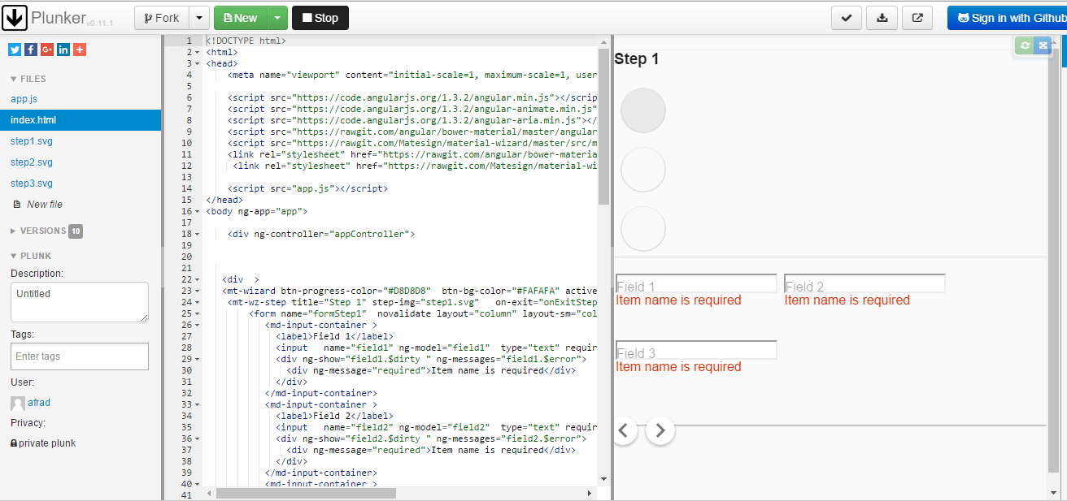Image resolution: width=1067 pixels, height=501 pixels.
Task: Share plunk on Google Plus
Action: 47,50
